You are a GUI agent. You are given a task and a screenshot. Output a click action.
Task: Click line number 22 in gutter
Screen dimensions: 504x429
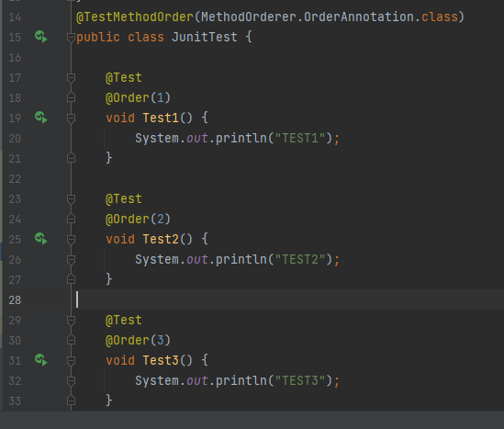pos(15,179)
